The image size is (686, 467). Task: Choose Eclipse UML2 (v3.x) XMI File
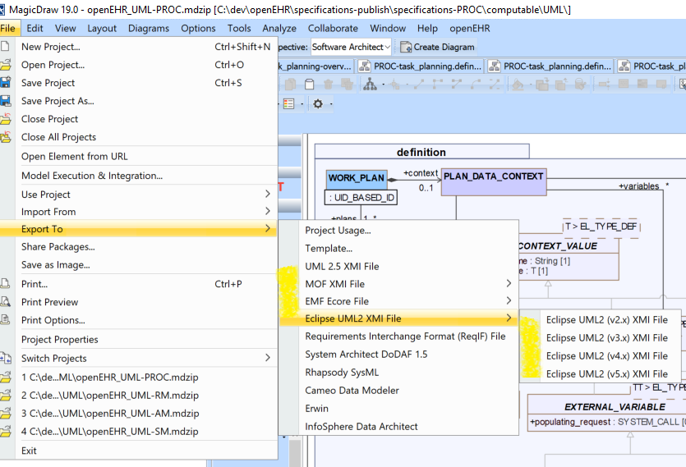tap(606, 337)
